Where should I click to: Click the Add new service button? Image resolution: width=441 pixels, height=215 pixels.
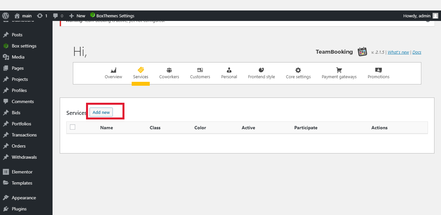tap(101, 112)
